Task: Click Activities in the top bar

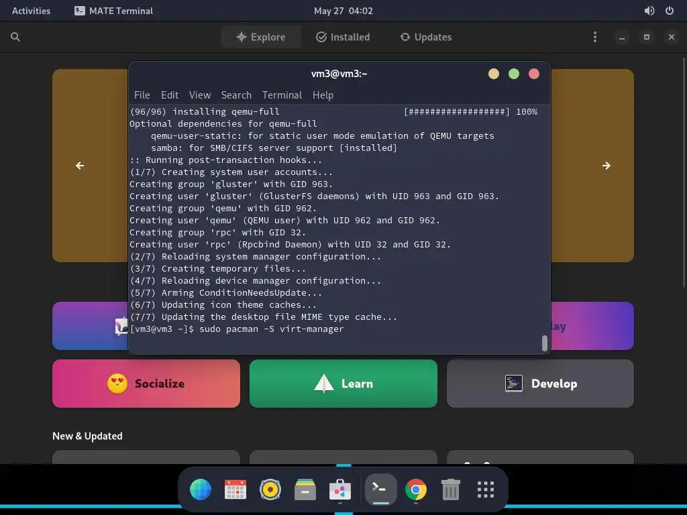Action: 31,11
